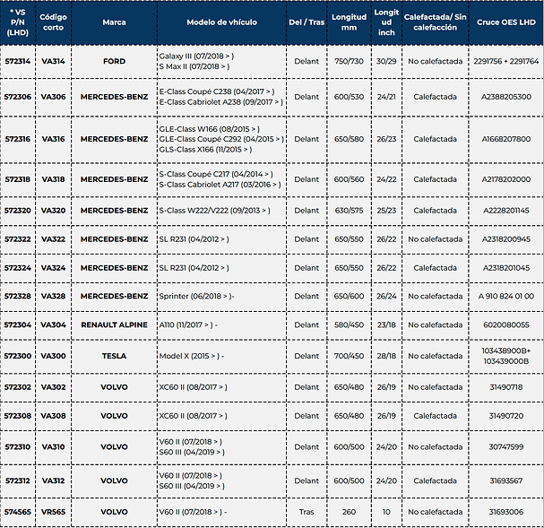Screen dimensions: 544x528
Task: Select the S-Class W222/V222 model cell
Action: (x=212, y=211)
